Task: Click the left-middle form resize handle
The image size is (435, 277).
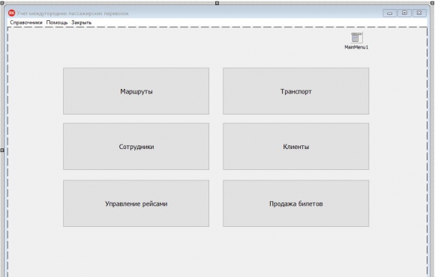Action: click(2, 150)
